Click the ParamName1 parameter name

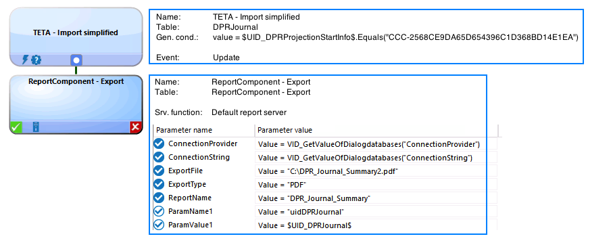pyautogui.click(x=191, y=211)
